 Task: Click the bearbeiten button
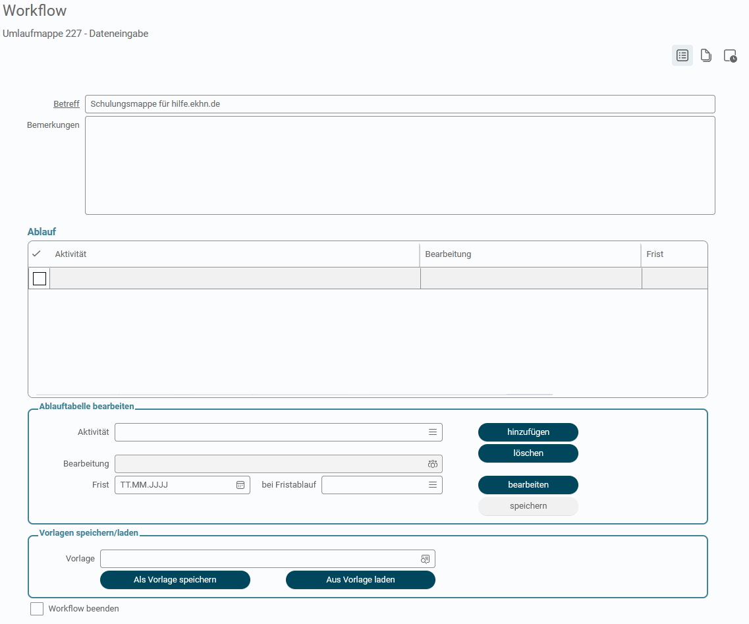point(528,485)
